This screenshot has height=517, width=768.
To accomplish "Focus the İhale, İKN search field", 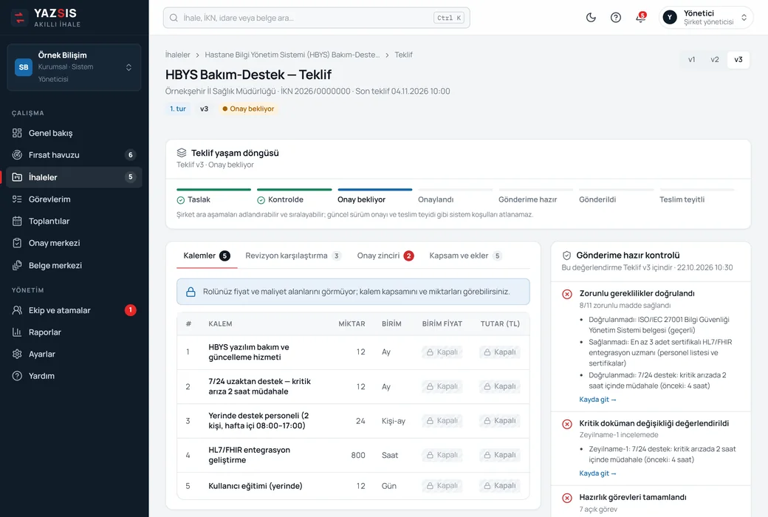I will (316, 18).
